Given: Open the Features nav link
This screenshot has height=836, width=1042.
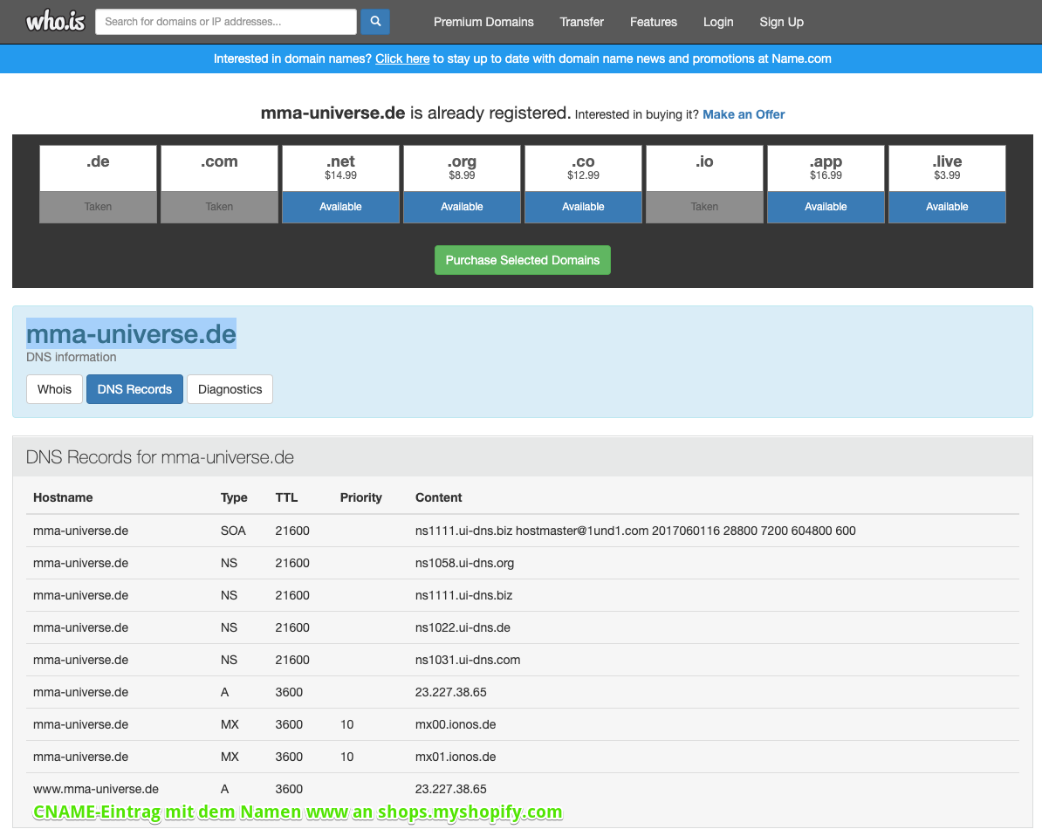Looking at the screenshot, I should tap(654, 22).
